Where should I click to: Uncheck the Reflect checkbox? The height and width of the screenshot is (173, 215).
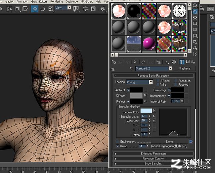click(x=128, y=102)
